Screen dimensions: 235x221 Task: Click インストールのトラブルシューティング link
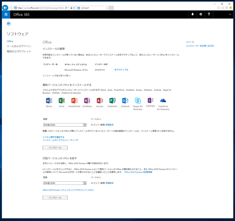click(x=60, y=140)
